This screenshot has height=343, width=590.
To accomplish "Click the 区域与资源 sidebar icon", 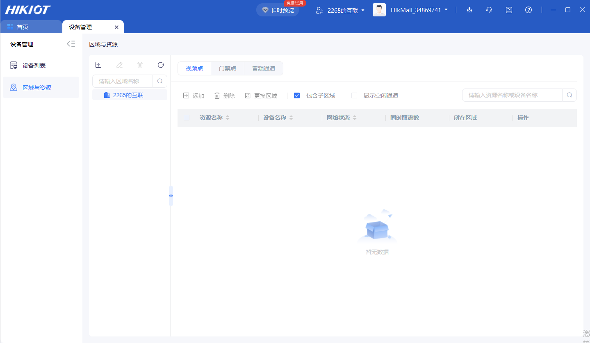I will pos(13,87).
